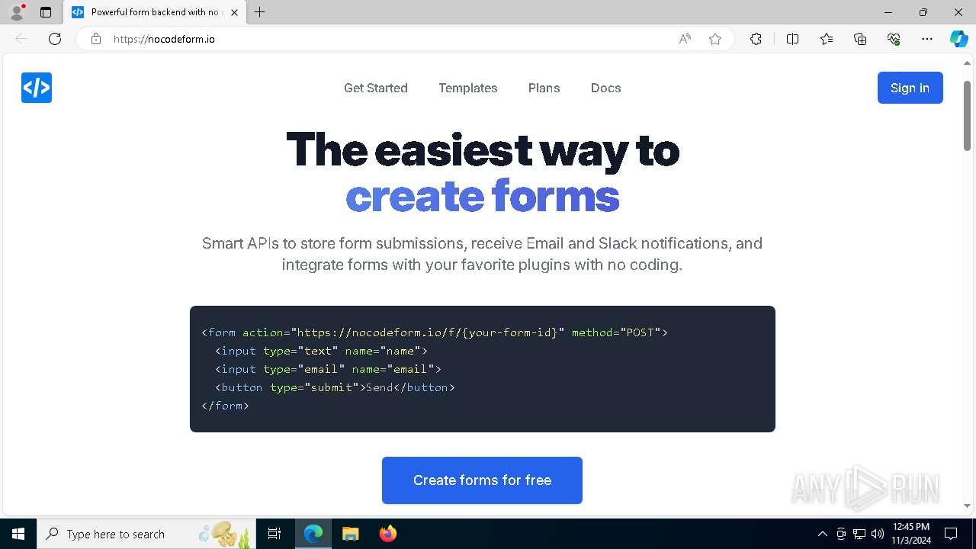Screen dimensions: 976x549
Task: Click 'The easiest way to' heading
Action: click(x=483, y=149)
